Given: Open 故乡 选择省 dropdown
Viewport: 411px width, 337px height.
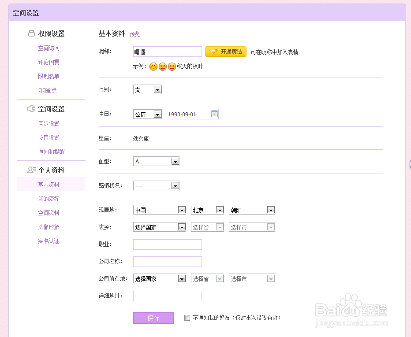Looking at the screenshot, I should (207, 227).
